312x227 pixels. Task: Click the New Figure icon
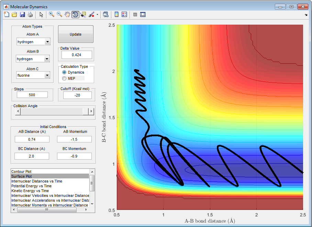click(7, 14)
